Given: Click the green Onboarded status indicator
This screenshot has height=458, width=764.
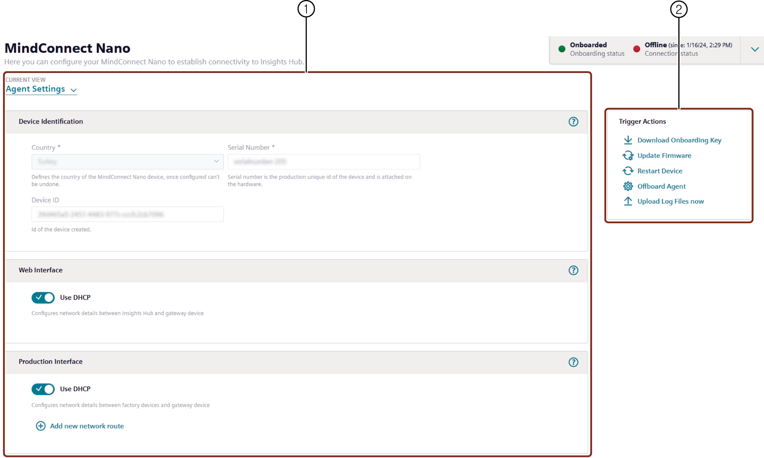Looking at the screenshot, I should pos(562,49).
